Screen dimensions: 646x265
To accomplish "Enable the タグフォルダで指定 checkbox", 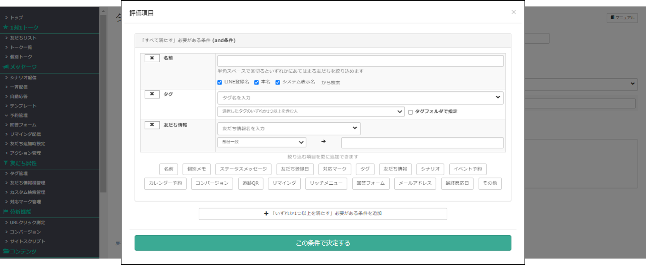I will (x=411, y=112).
